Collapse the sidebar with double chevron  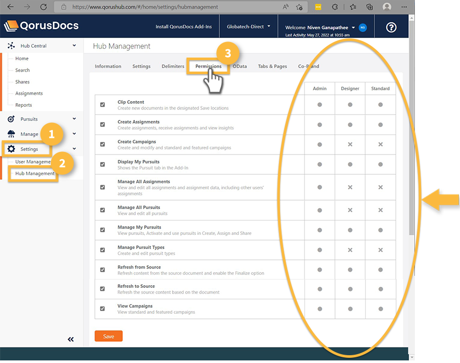pos(71,339)
